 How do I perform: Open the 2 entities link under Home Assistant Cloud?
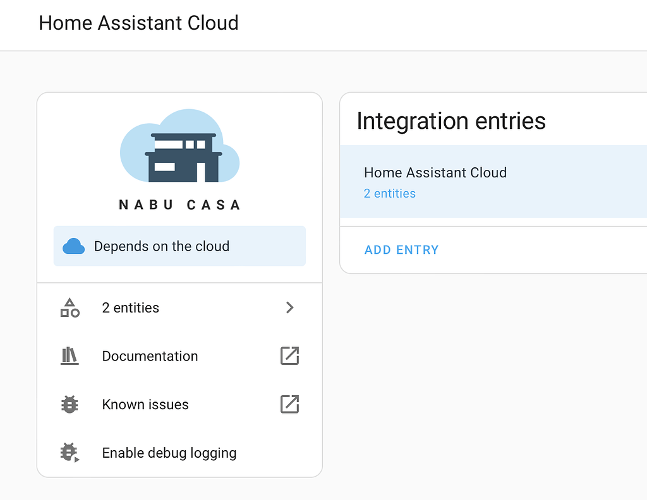pos(390,193)
